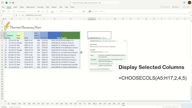Open Learn more about CHOOSECOLS link
The height and width of the screenshot is (108, 192).
[100, 69]
